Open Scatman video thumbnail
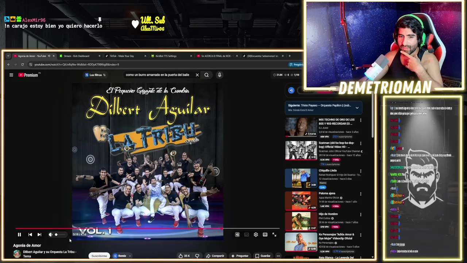Screen dimensions: 467x263 coord(301,150)
